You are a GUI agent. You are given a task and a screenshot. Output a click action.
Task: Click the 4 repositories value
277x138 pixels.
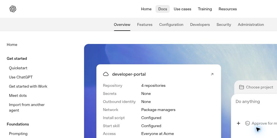tap(153, 85)
